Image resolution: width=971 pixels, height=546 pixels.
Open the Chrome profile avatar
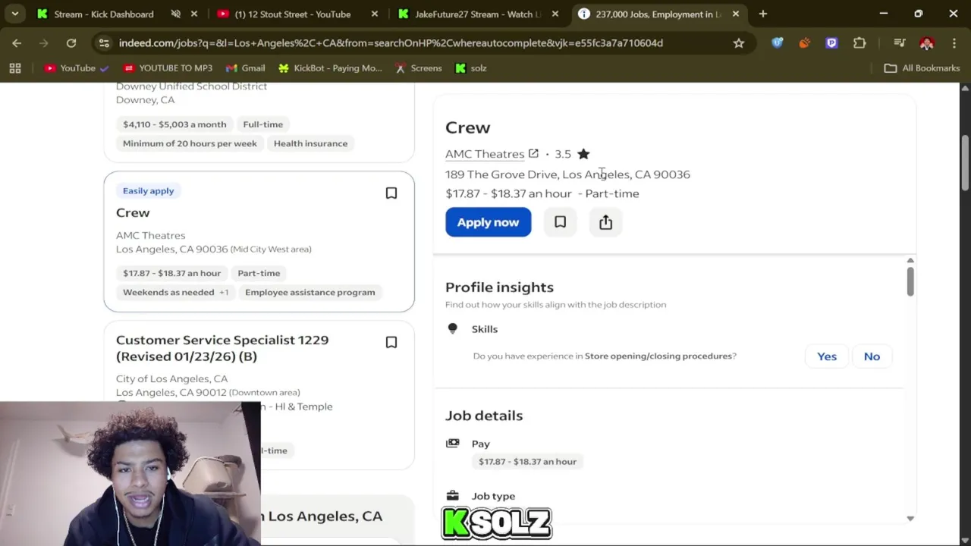coord(926,43)
